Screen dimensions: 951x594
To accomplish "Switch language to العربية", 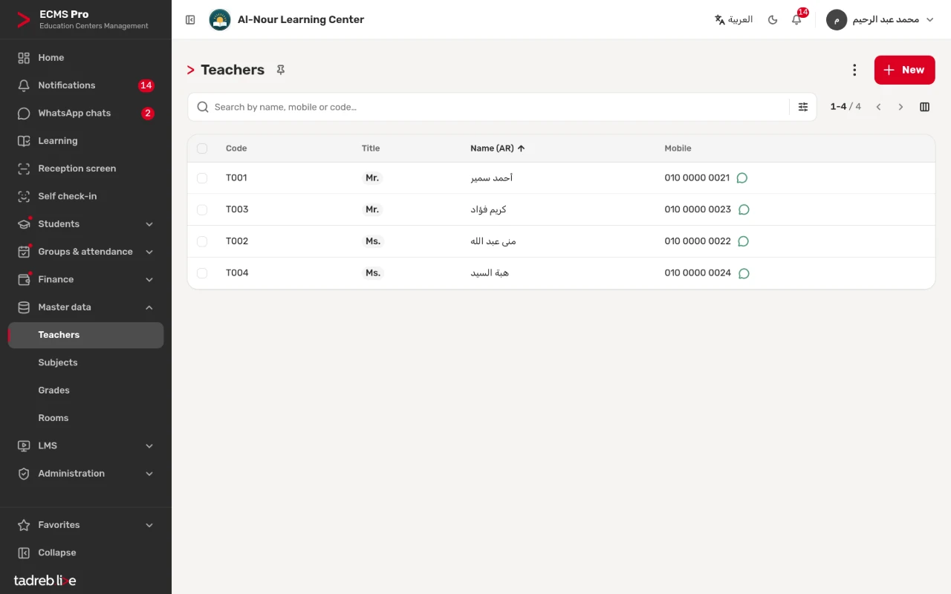I will [x=733, y=20].
